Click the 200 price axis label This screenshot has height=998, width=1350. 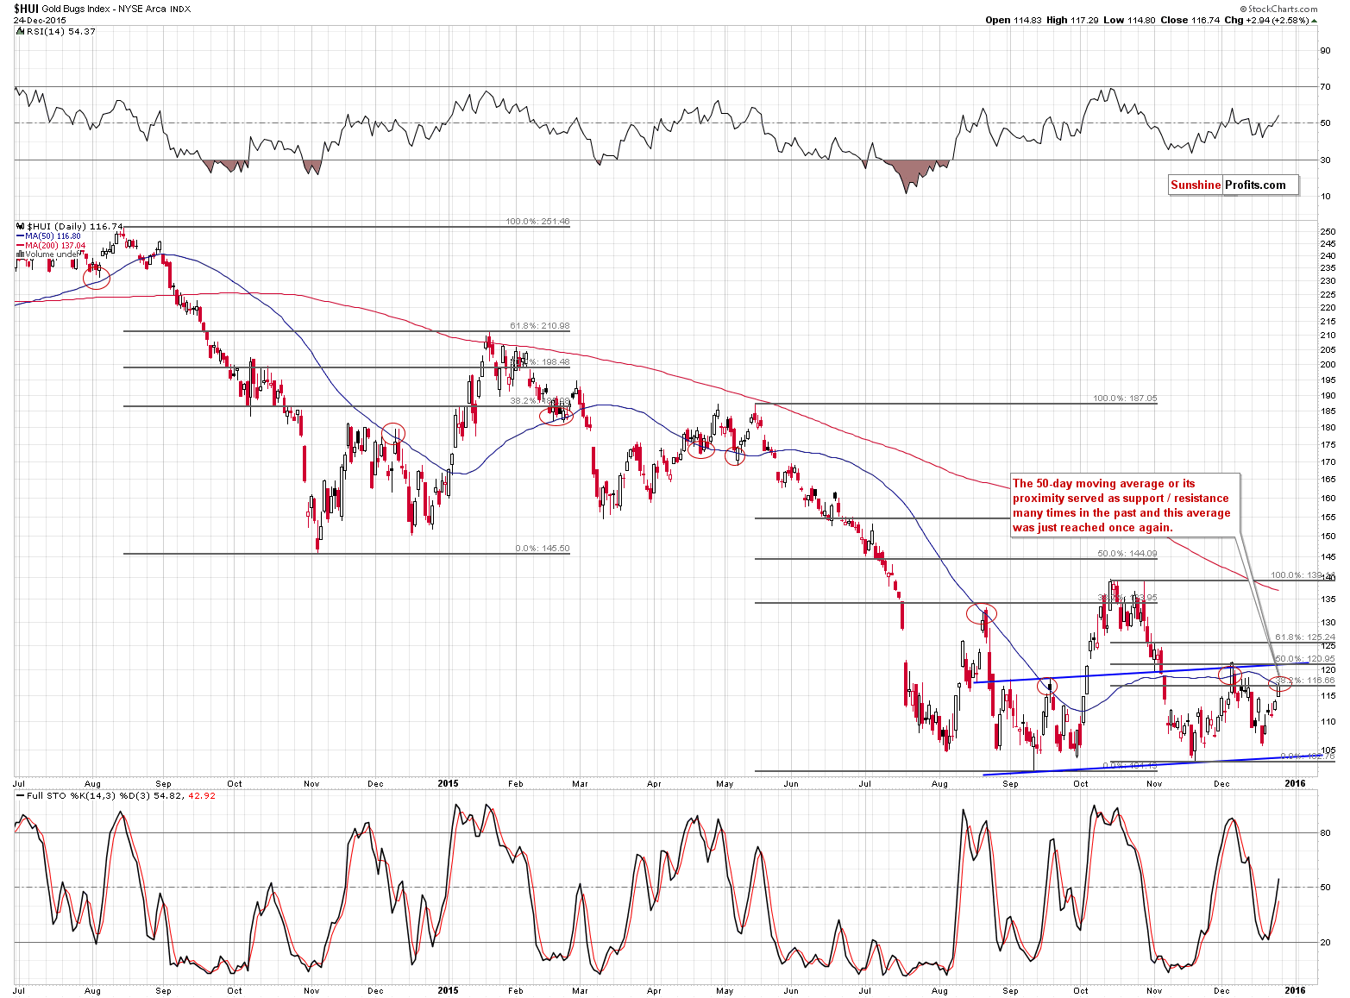click(x=1328, y=364)
